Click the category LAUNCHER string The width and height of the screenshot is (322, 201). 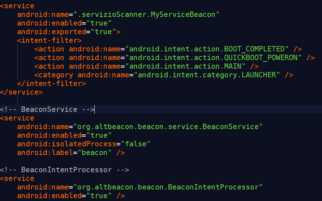click(207, 75)
